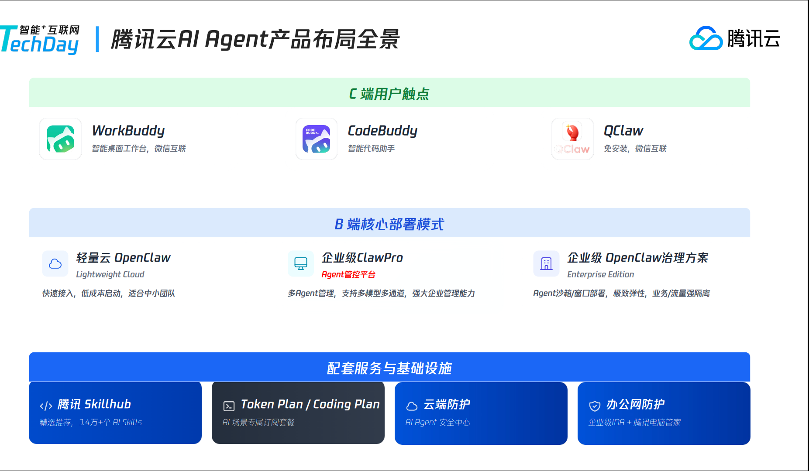Click the WorkBuddy app icon
Screen dimensions: 809x471
click(60, 139)
